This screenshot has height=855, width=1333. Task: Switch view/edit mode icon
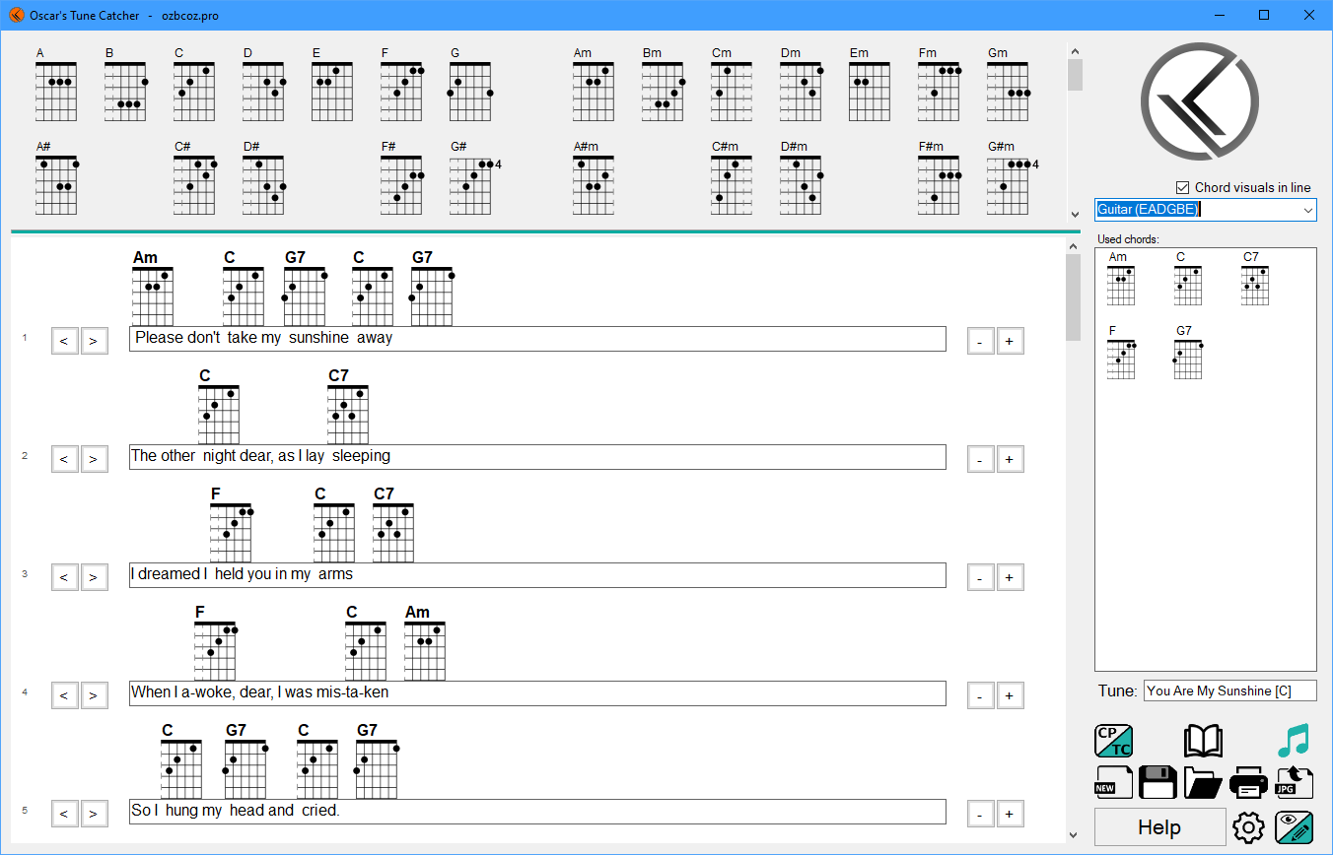[1295, 827]
